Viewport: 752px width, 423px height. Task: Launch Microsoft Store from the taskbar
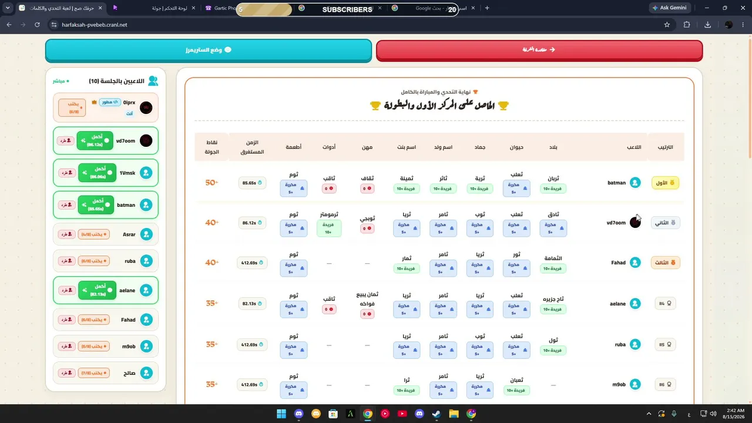pos(333,414)
